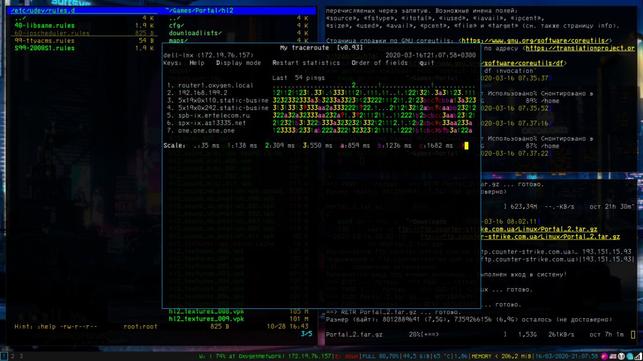The image size is (643, 361).
Task: Click the 'My traceroute [v0.93]' title
Action: coord(321,48)
